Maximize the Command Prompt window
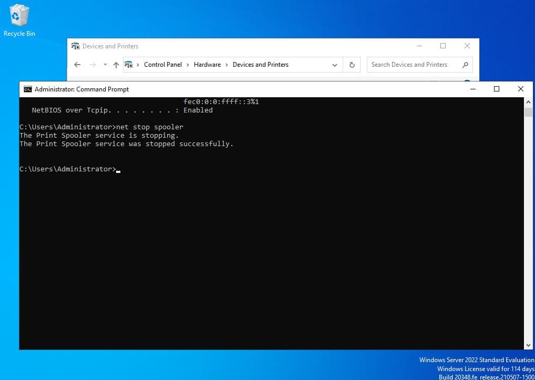This screenshot has width=535, height=380. 497,89
